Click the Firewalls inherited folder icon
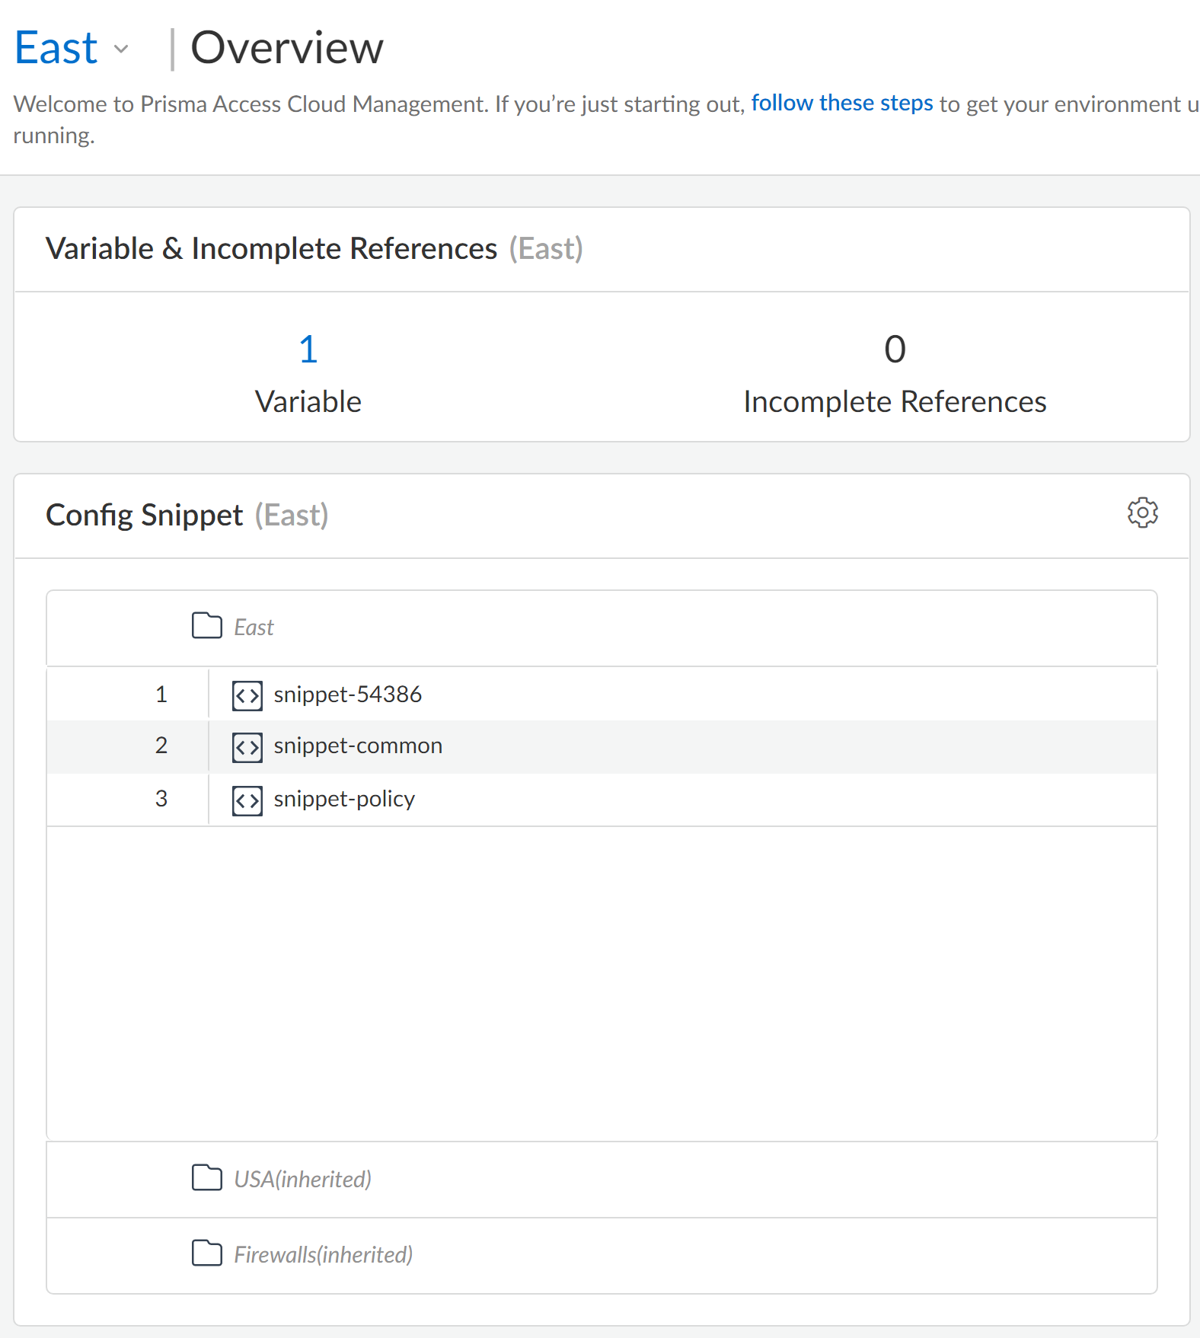The image size is (1200, 1338). click(206, 1253)
